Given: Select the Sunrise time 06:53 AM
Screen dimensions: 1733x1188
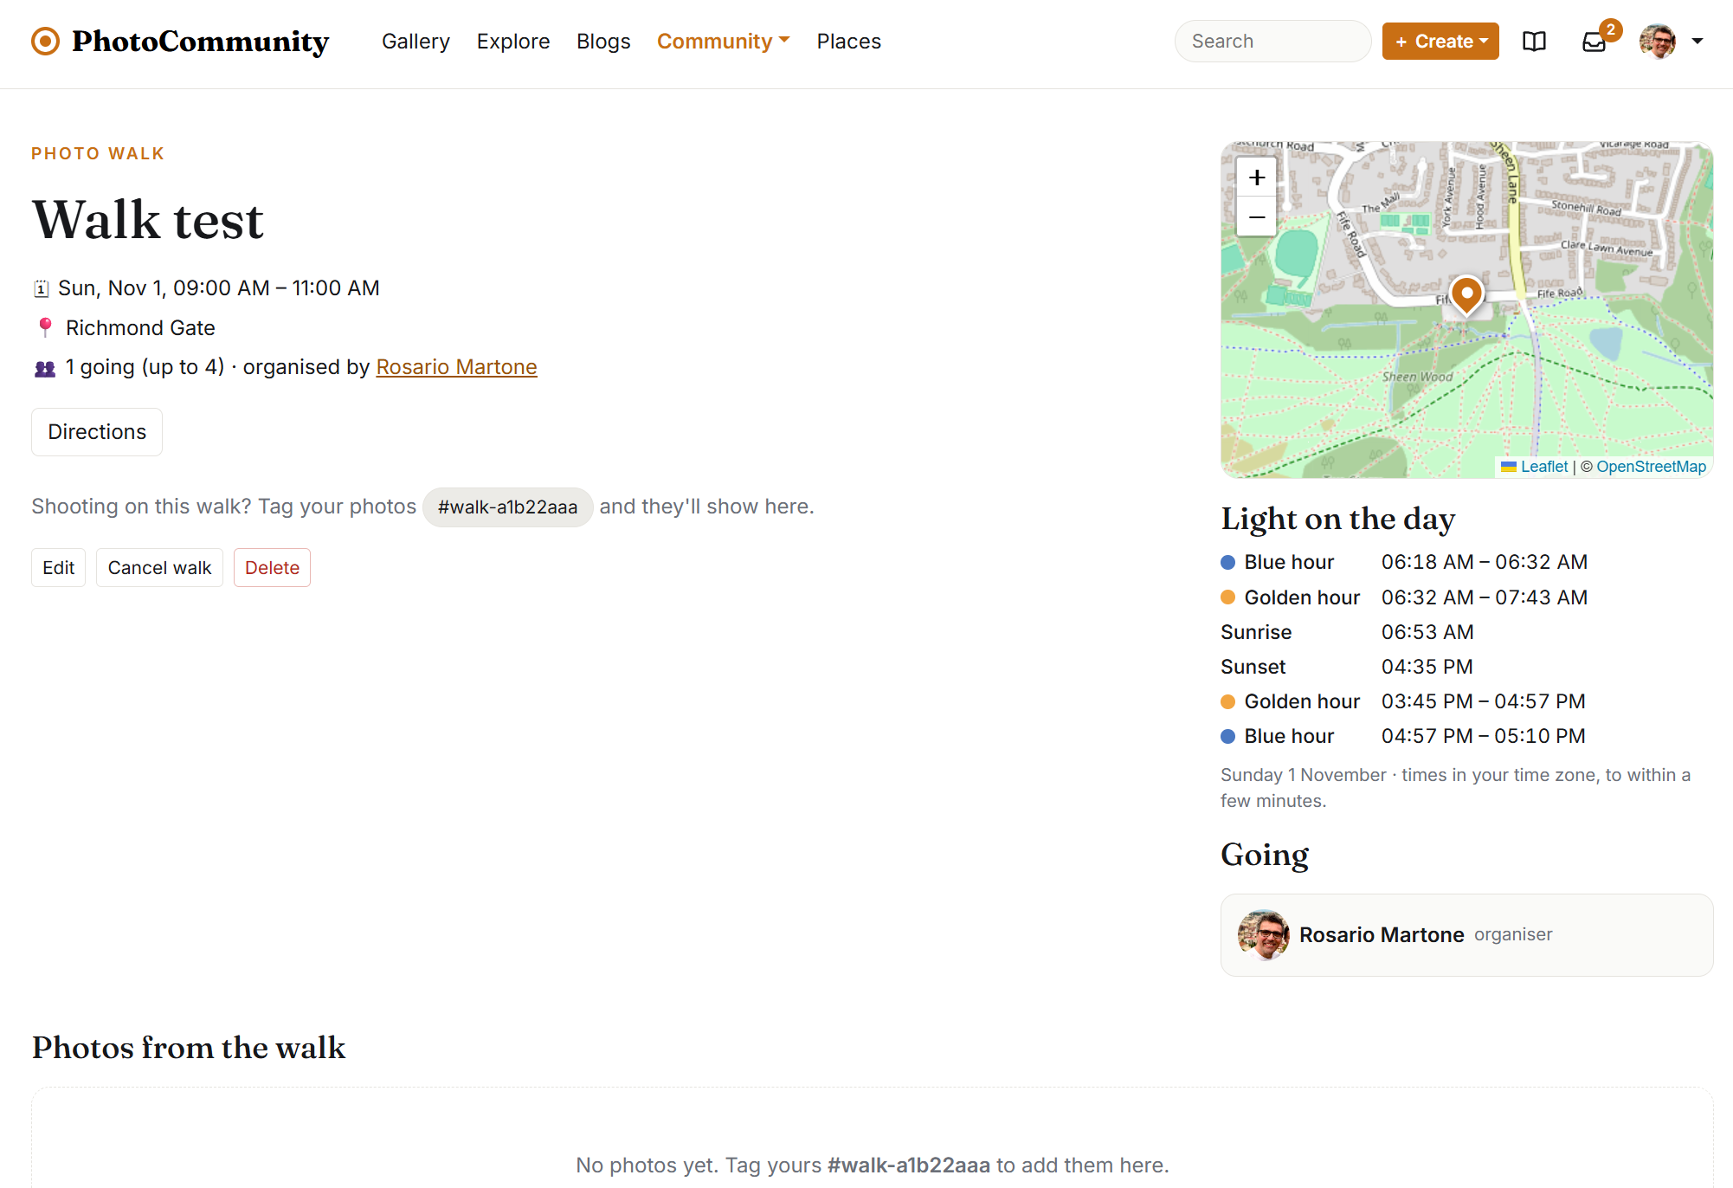Looking at the screenshot, I should (1427, 632).
